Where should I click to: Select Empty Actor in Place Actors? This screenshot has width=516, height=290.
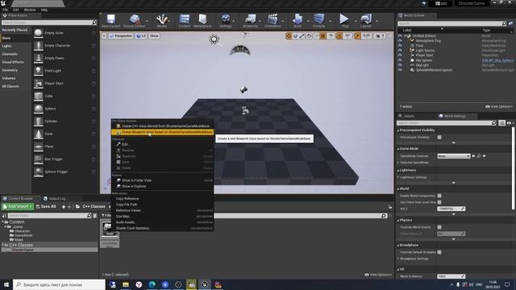tap(64, 33)
